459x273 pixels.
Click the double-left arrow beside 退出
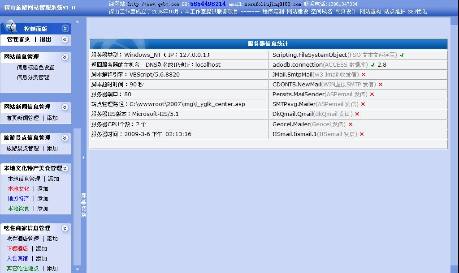(65, 40)
